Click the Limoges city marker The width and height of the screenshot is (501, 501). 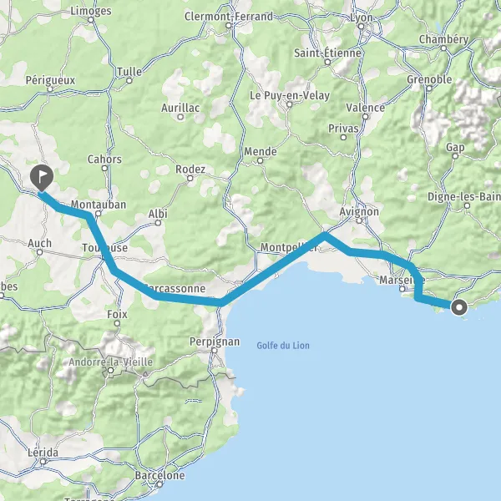91,20
